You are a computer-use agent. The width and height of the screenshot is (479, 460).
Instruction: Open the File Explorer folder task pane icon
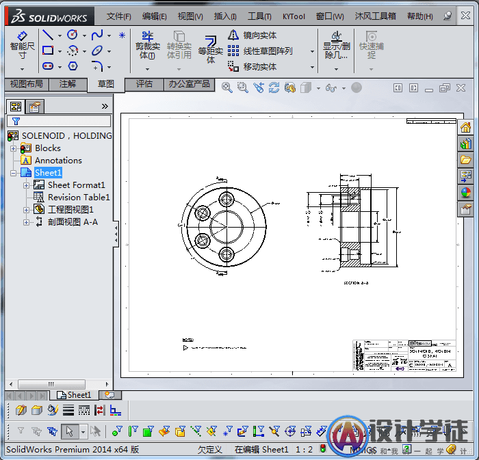point(465,160)
